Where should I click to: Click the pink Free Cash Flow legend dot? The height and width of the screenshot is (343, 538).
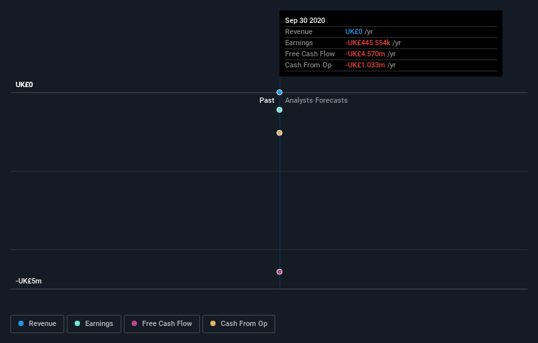click(134, 323)
